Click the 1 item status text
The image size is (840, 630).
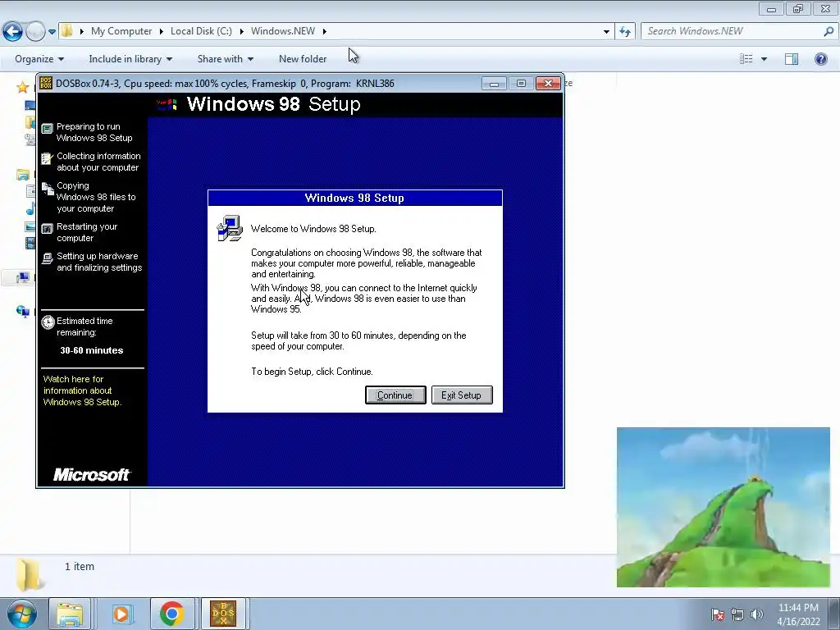coord(80,566)
